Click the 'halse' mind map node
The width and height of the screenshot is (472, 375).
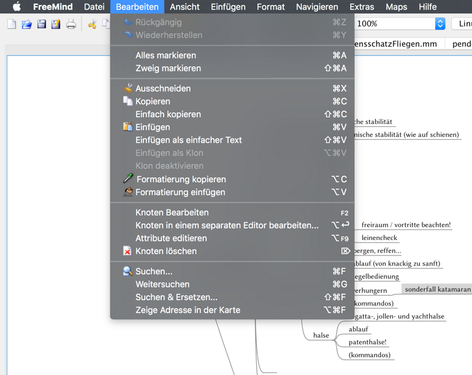(321, 335)
